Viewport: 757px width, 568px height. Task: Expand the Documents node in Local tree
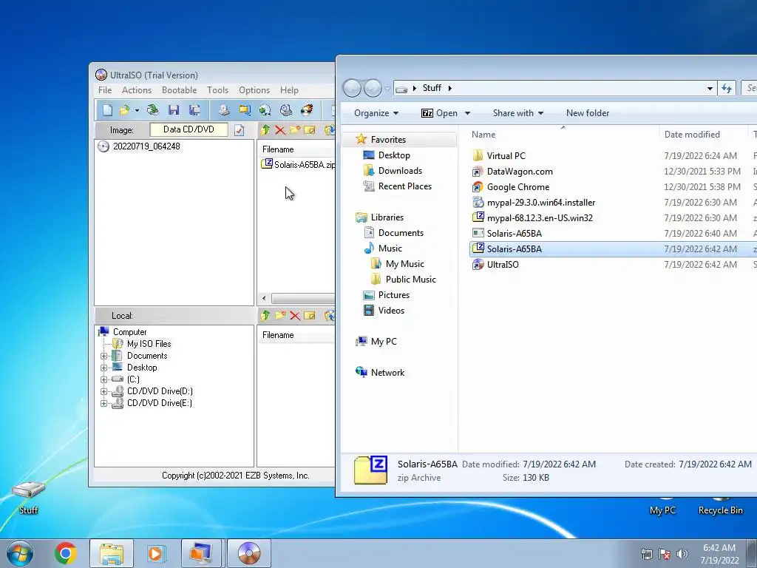103,356
